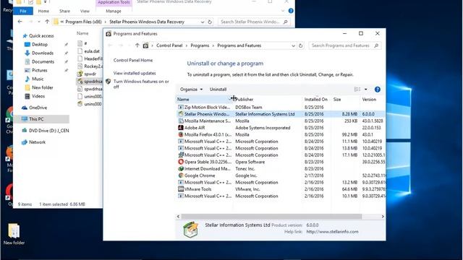
Task: Click the Mozilla Firefox 43.0.1 icon
Action: coord(181,134)
